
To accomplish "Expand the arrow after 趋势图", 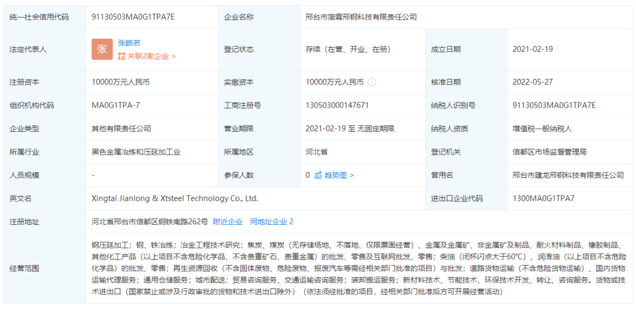I will click(x=352, y=175).
